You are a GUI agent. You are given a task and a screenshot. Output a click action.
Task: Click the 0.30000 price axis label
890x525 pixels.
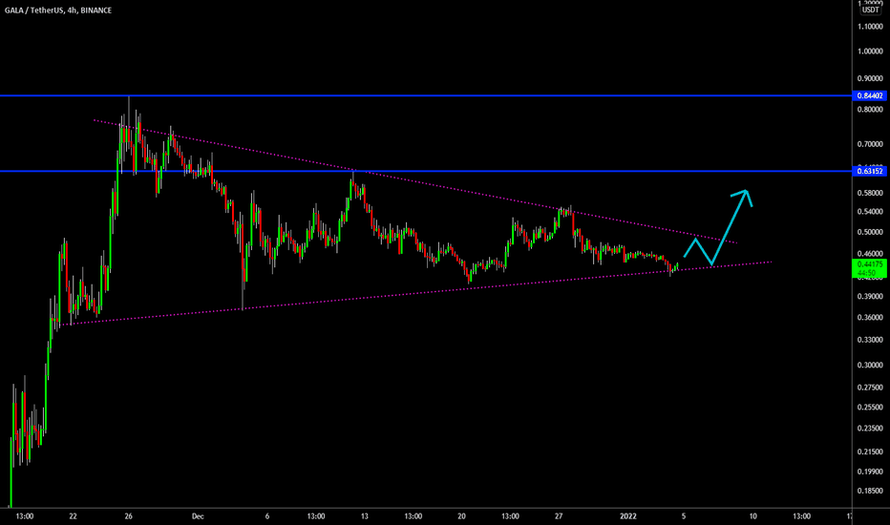tap(870, 366)
